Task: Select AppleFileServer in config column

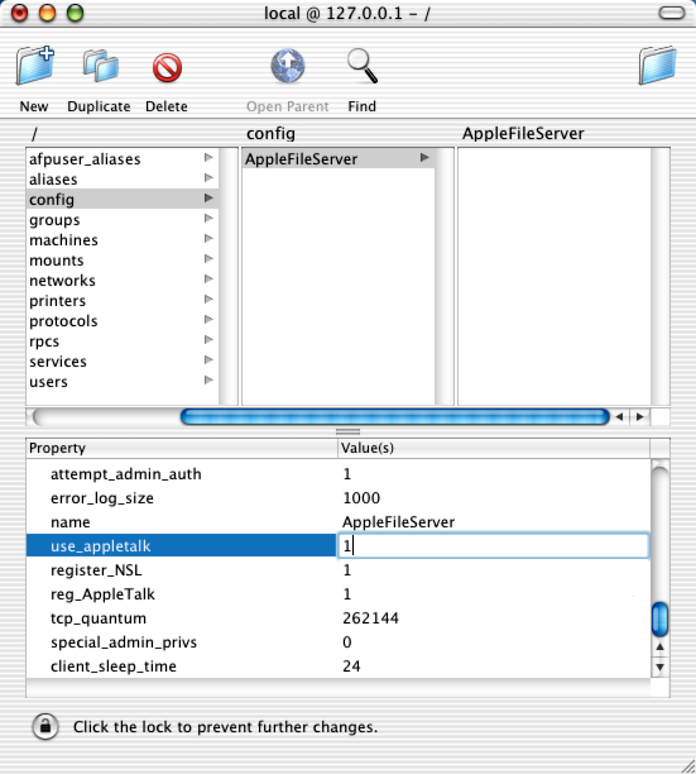Action: click(338, 159)
